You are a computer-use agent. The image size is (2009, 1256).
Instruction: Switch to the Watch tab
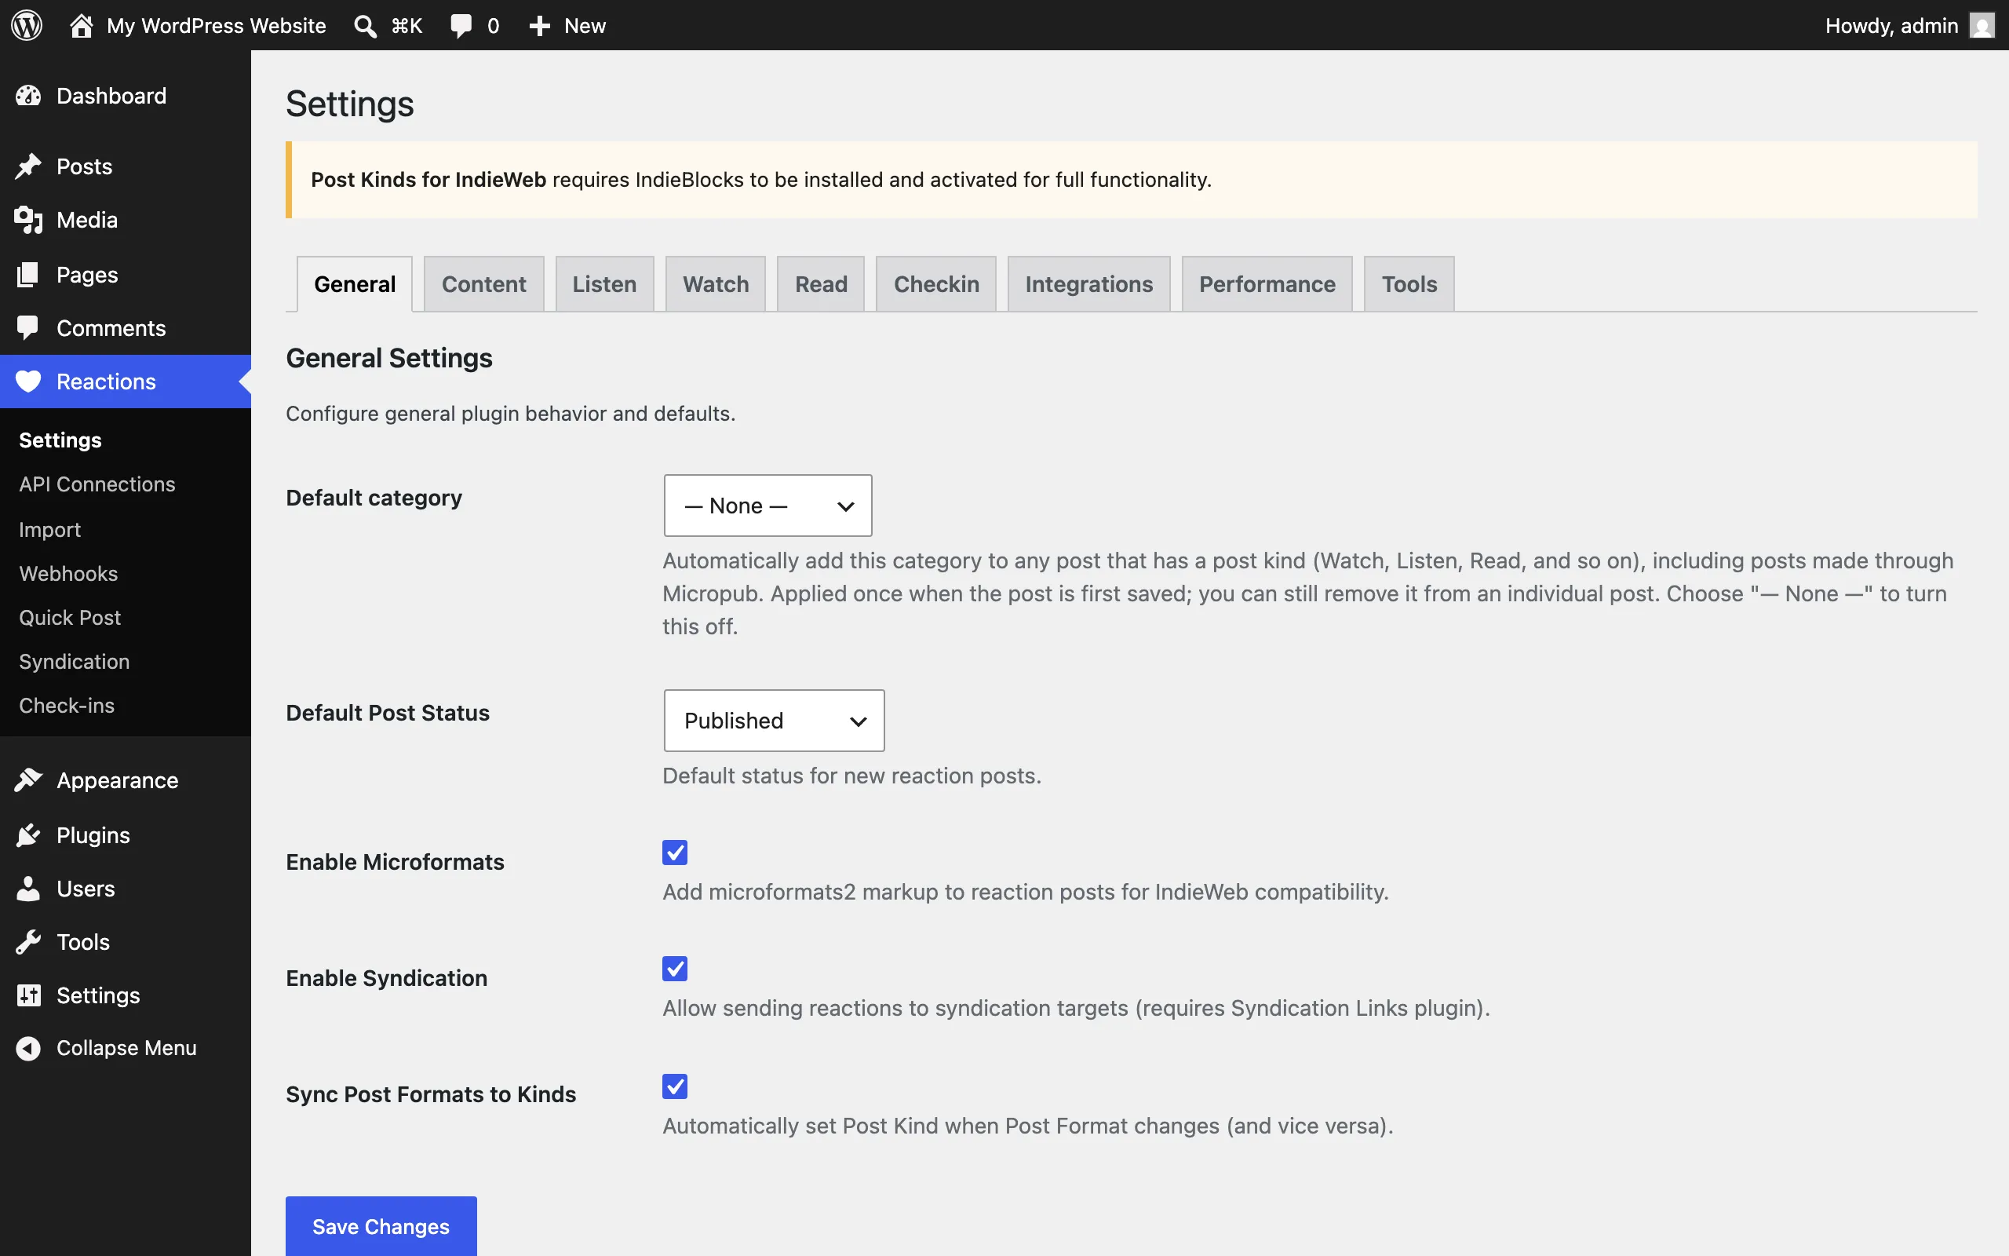point(716,284)
